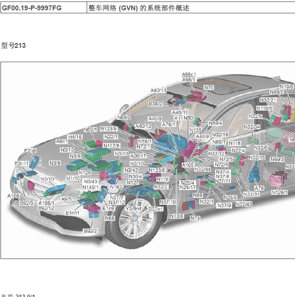295x297 pixels.
Task: Select the N3/43 label
Action: 91,182
